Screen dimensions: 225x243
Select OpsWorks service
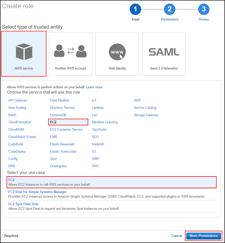tap(99, 129)
